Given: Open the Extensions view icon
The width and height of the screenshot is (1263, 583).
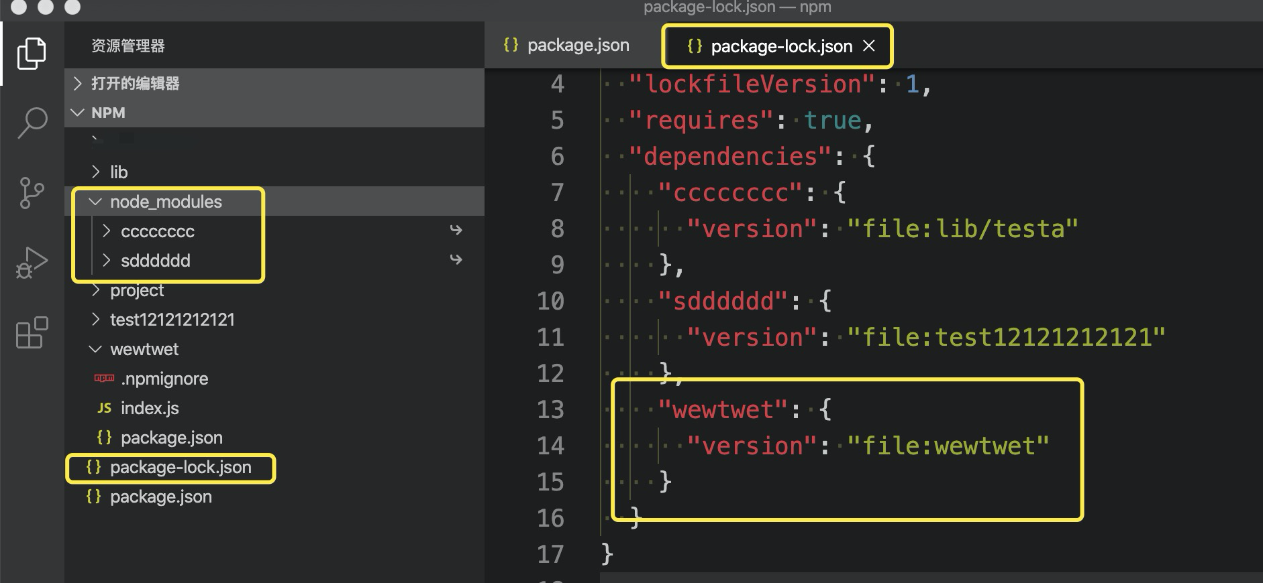Looking at the screenshot, I should 32,332.
